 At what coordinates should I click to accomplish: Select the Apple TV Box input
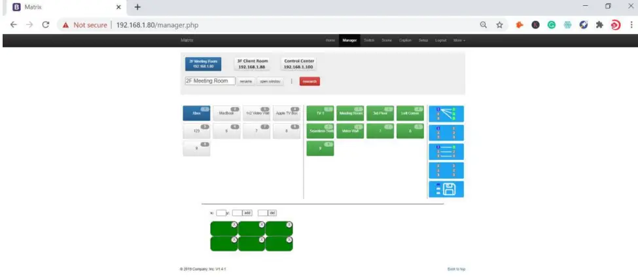click(287, 113)
